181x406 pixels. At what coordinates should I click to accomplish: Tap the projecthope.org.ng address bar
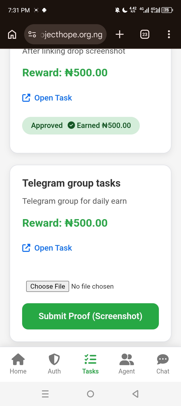pos(71,34)
